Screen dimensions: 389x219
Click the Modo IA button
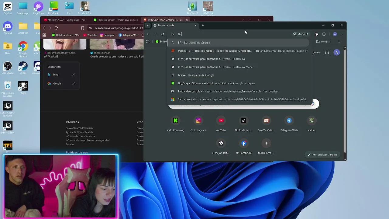tap(301, 34)
